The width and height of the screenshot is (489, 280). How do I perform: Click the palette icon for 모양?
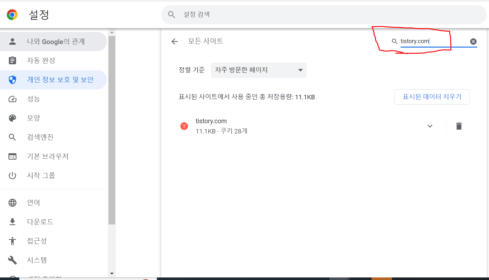coord(12,118)
